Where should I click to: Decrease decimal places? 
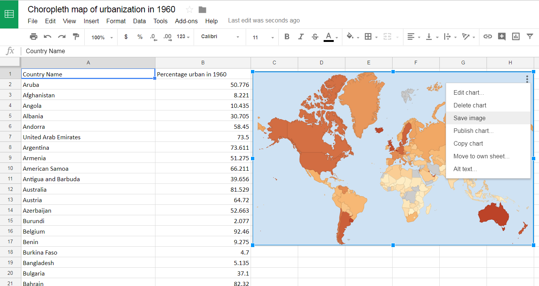click(153, 37)
